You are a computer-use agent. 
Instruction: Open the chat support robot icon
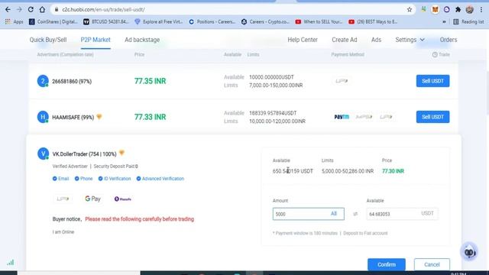pyautogui.click(x=469, y=251)
